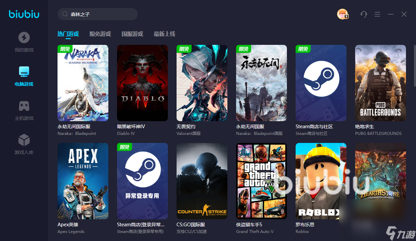Click the 限免 badge on 永劫无间国际服
This screenshot has height=241, width=416.
(x=65, y=49)
